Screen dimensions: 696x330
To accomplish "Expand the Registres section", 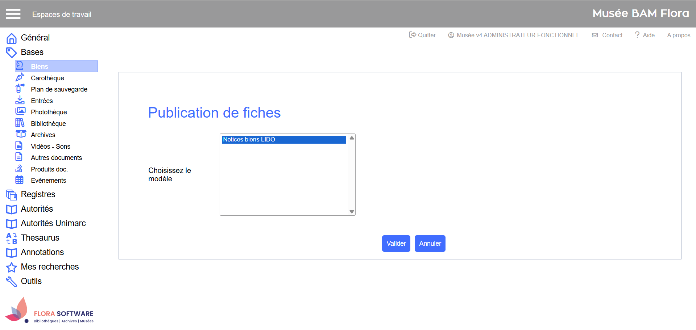I will pos(38,194).
